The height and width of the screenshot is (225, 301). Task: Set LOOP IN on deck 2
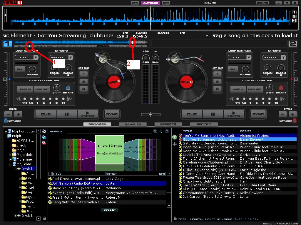tap(238, 89)
